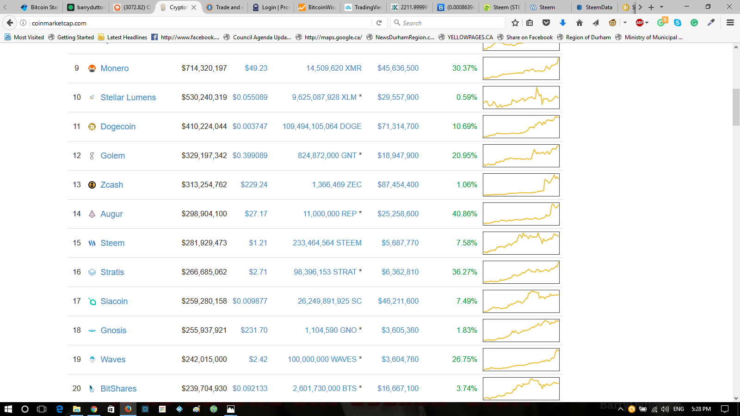
Task: Open the Monero coin page
Action: coord(115,68)
